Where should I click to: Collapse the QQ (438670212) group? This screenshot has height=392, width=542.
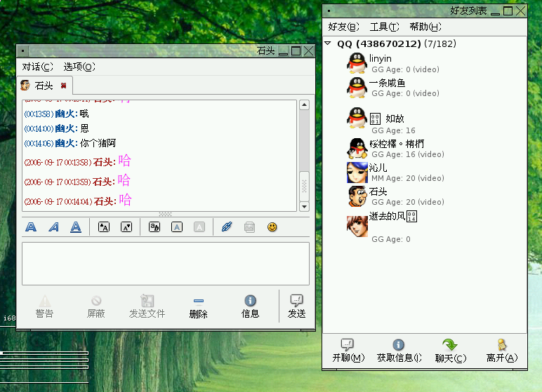pos(328,43)
